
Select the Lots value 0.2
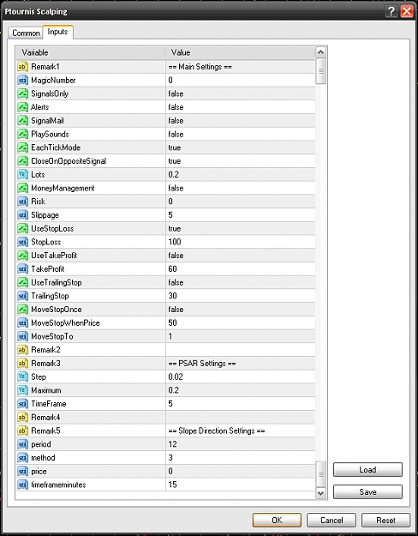pyautogui.click(x=174, y=175)
